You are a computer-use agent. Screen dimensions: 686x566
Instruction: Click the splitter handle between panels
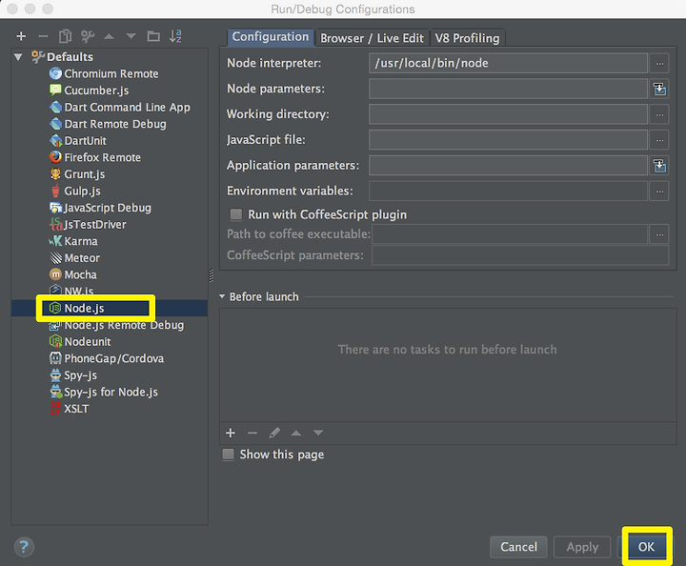tap(212, 275)
